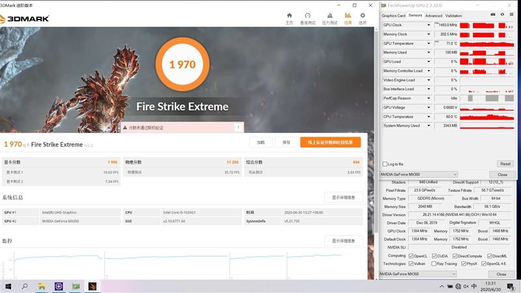Screen dimensions: 521x293
Task: Open the GPU Temperature sensor dropdown
Action: [x=429, y=44]
